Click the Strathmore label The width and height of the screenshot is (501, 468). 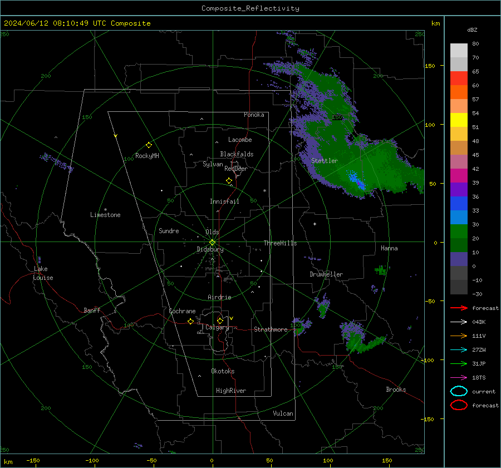[x=271, y=329]
